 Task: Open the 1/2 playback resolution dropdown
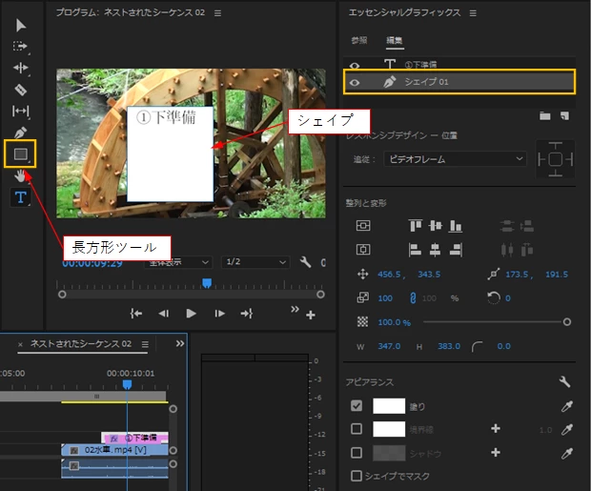coord(255,262)
